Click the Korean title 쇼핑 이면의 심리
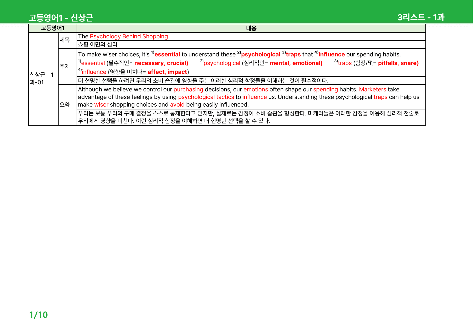473x334 pixels. [98, 44]
